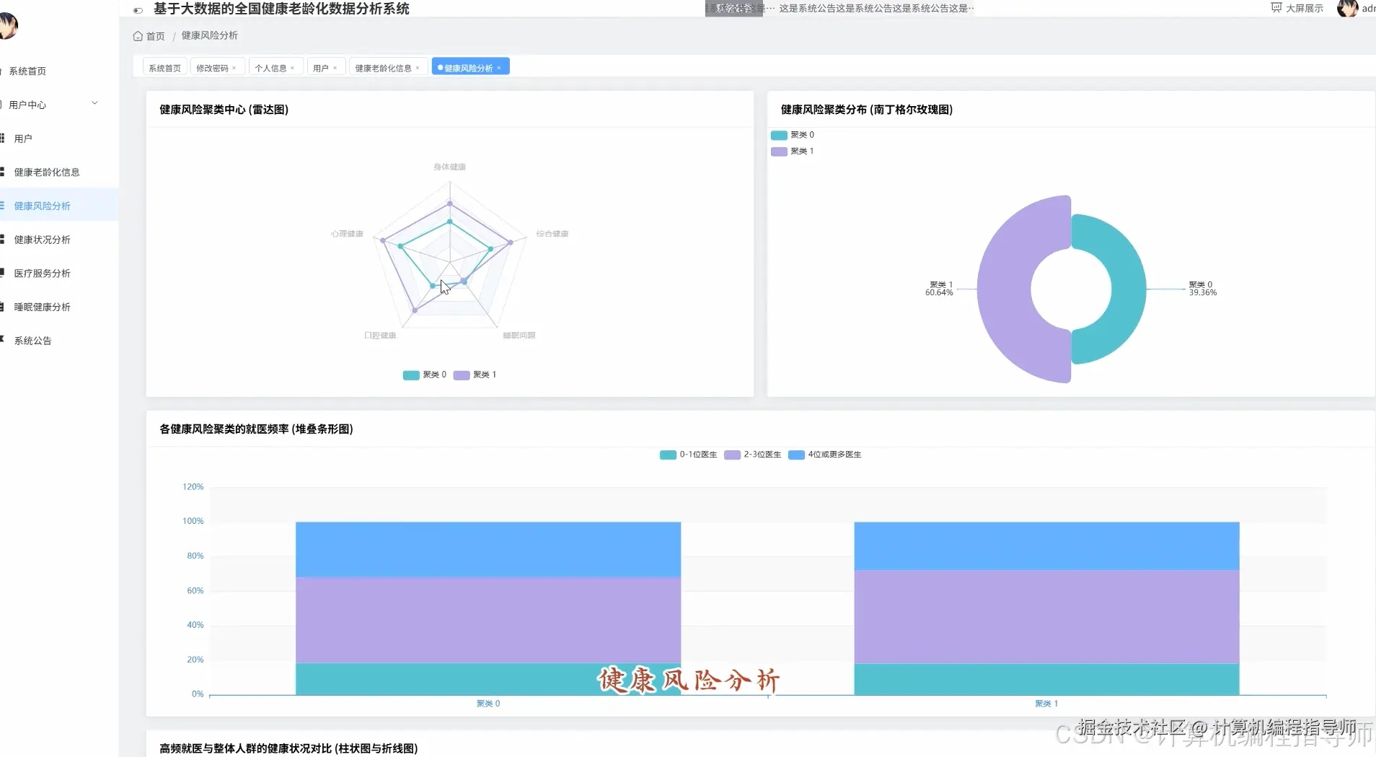Click the admin avatar at top right

tap(1347, 9)
